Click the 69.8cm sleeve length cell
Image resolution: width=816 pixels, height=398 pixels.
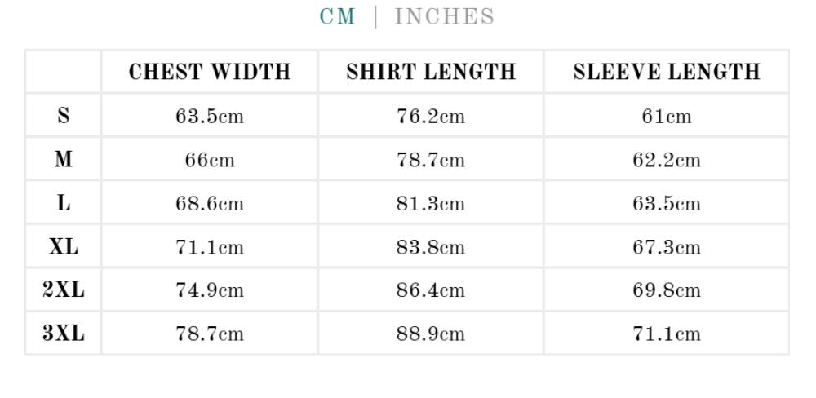(667, 290)
